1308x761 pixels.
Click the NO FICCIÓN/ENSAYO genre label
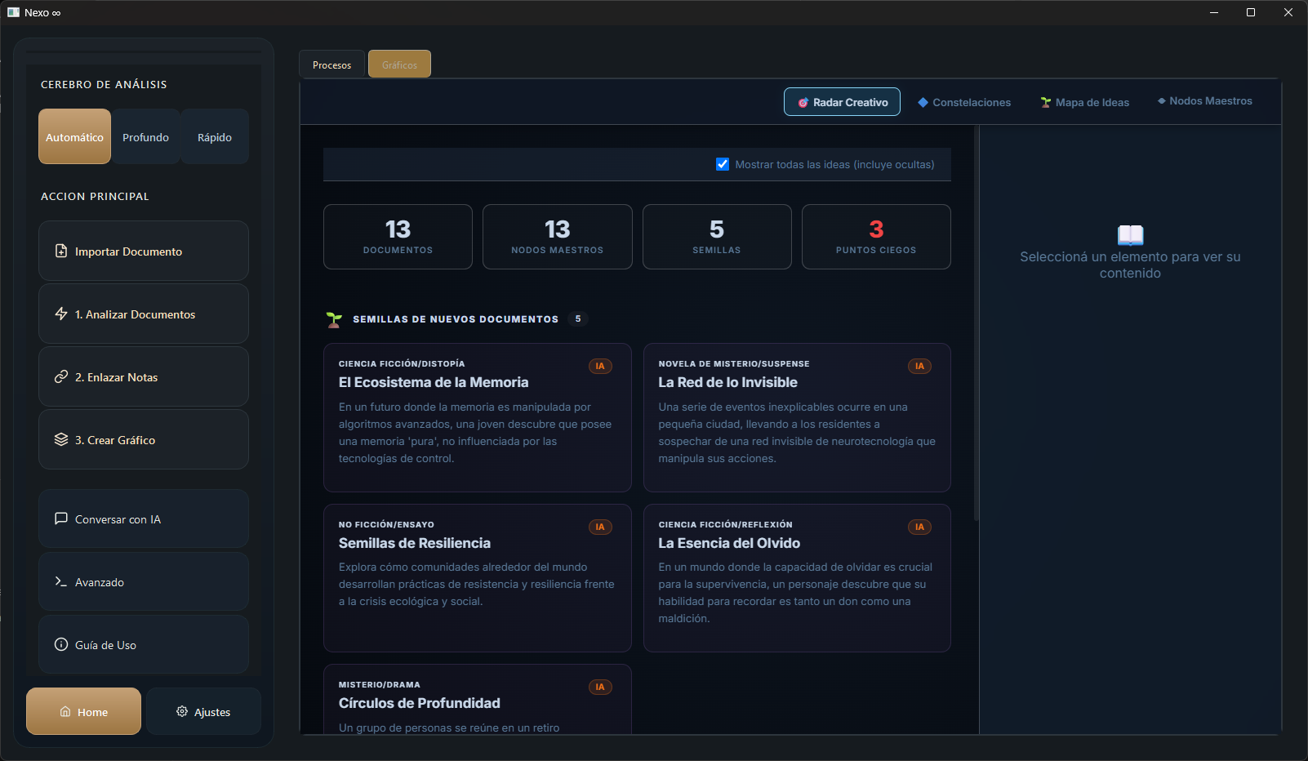(x=386, y=524)
